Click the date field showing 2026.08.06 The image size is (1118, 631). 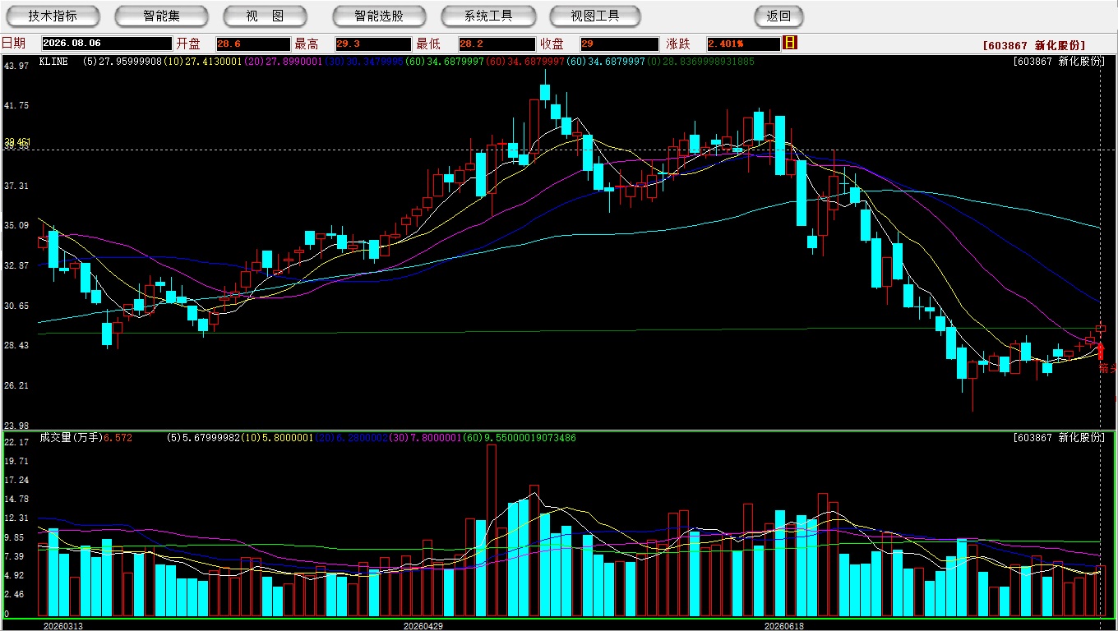(x=107, y=44)
